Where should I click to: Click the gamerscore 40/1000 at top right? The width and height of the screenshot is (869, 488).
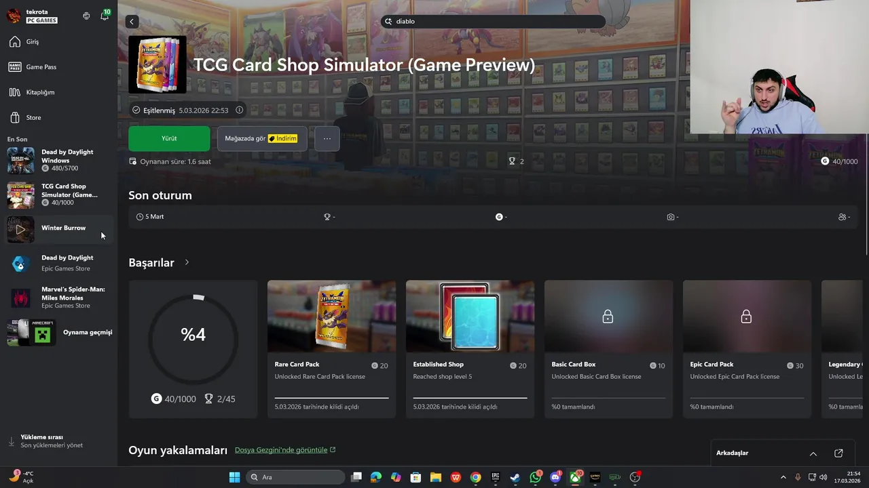(x=839, y=161)
